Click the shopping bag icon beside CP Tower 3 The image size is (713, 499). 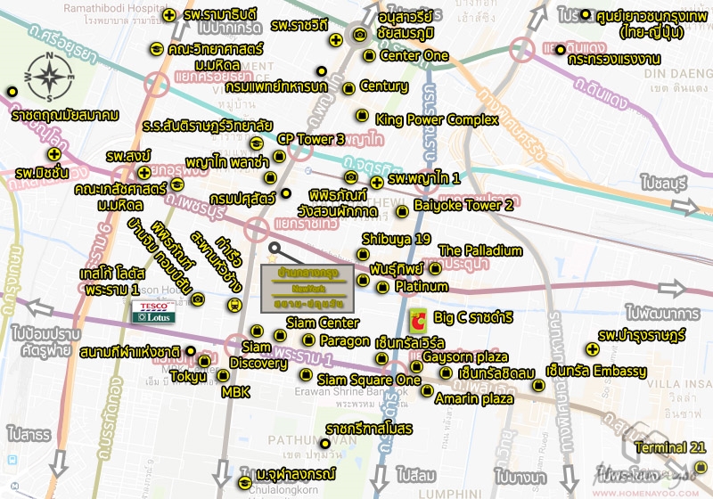coord(279,157)
